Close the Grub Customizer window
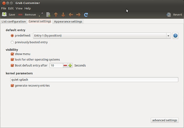The height and width of the screenshot is (128, 184). click(4, 3)
